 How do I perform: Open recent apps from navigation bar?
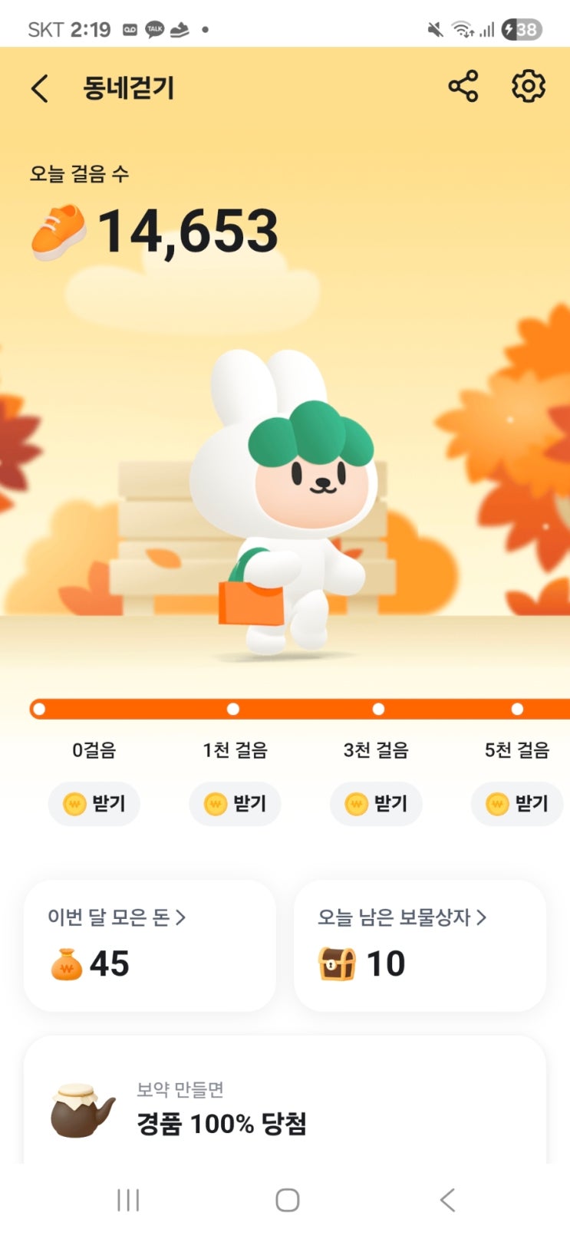tap(128, 1200)
